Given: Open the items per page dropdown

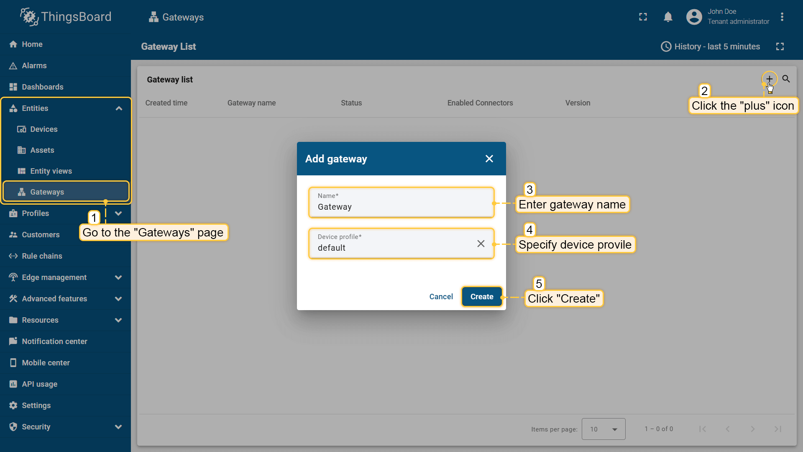Looking at the screenshot, I should [x=603, y=429].
